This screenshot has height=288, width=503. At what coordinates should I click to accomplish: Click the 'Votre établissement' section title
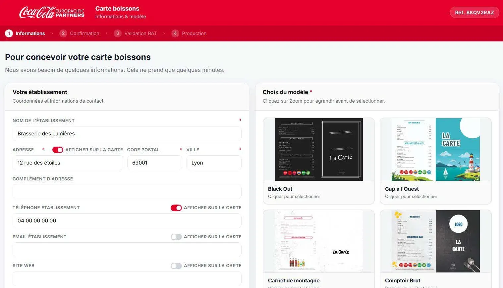tap(40, 92)
